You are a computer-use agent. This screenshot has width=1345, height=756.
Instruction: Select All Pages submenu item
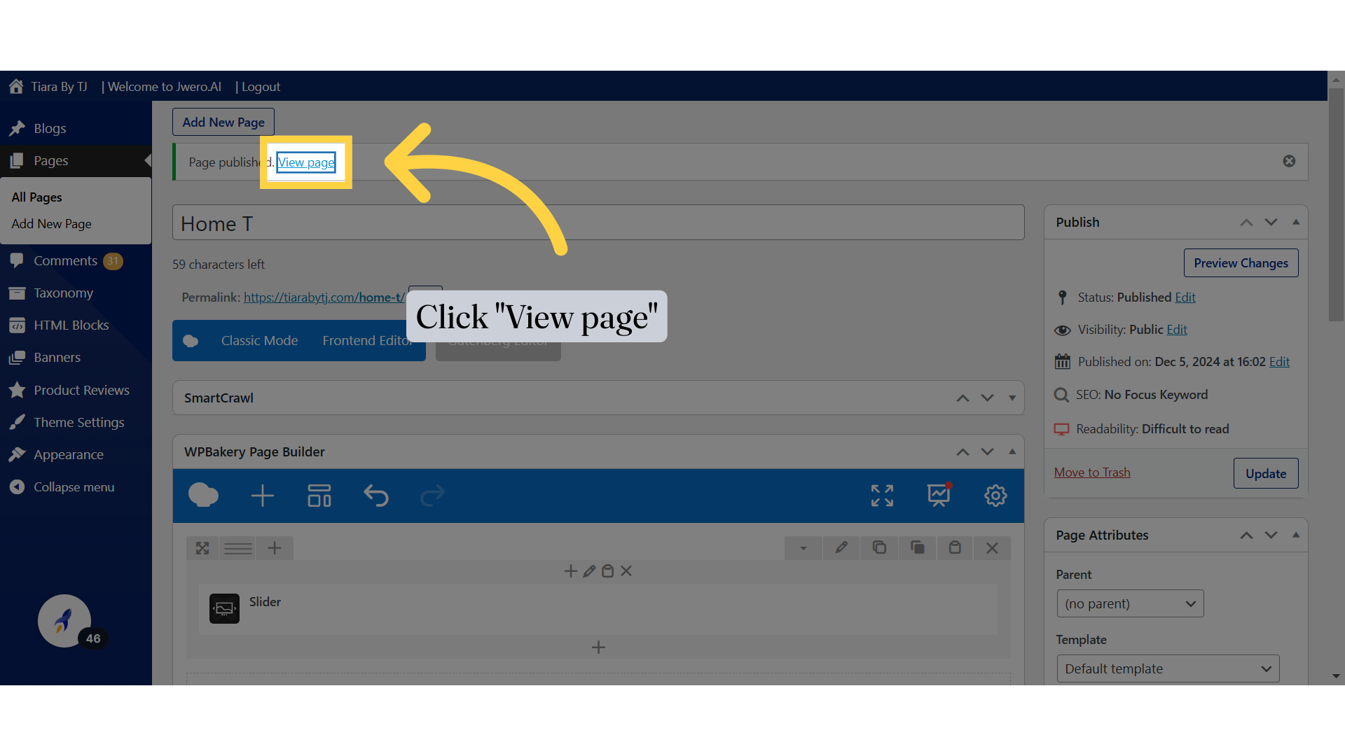tap(36, 197)
